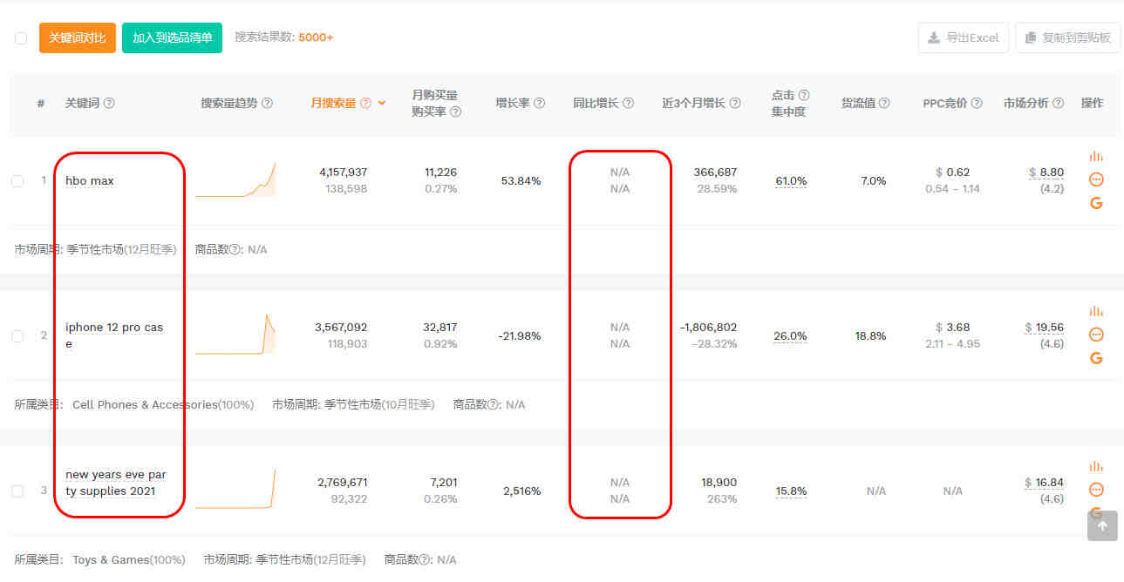Click the $3.68 PPC bid value
The width and height of the screenshot is (1124, 582).
(x=952, y=328)
